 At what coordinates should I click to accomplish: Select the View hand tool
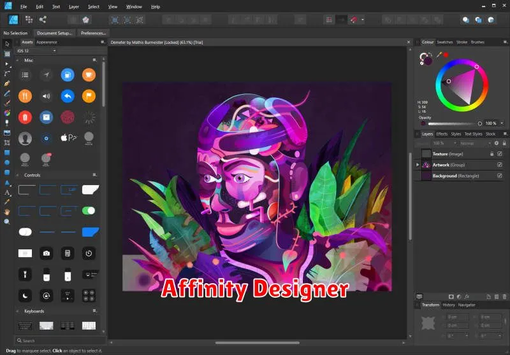[7, 212]
